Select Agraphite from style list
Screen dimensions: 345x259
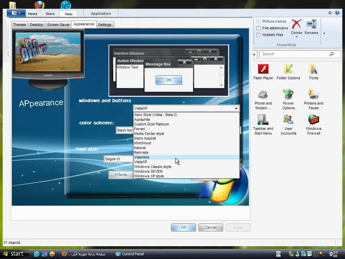186,119
